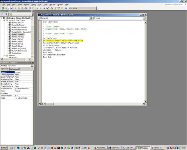This screenshot has width=187, height=150.
Task: Close the Properties panel
Action: coord(33,62)
